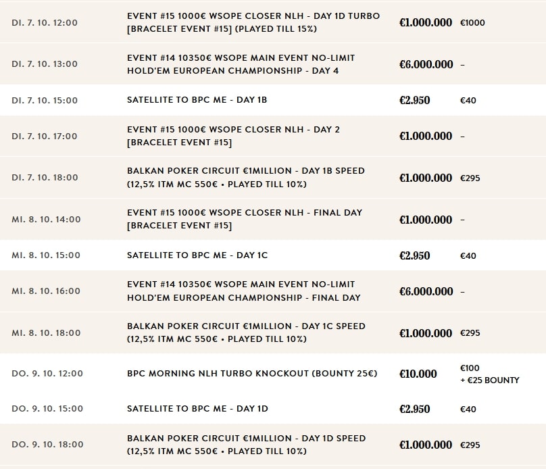Open BPC Morning NLH Turbo Knockout event
This screenshot has height=469, width=546.
(252, 373)
